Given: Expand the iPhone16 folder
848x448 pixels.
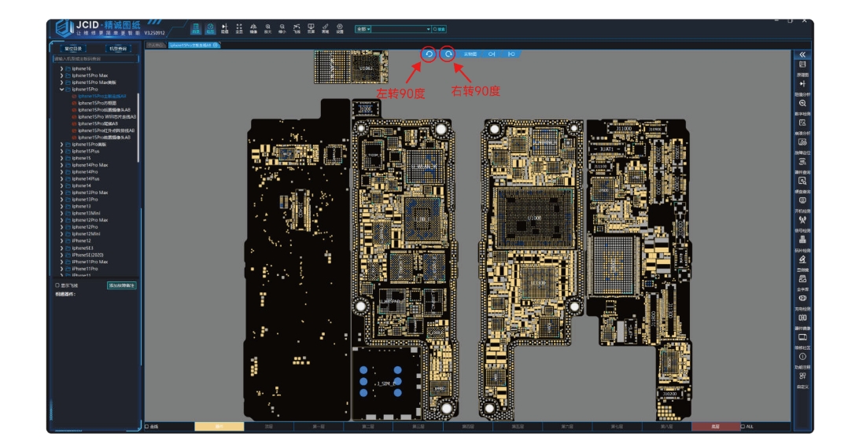Looking at the screenshot, I should pyautogui.click(x=61, y=68).
